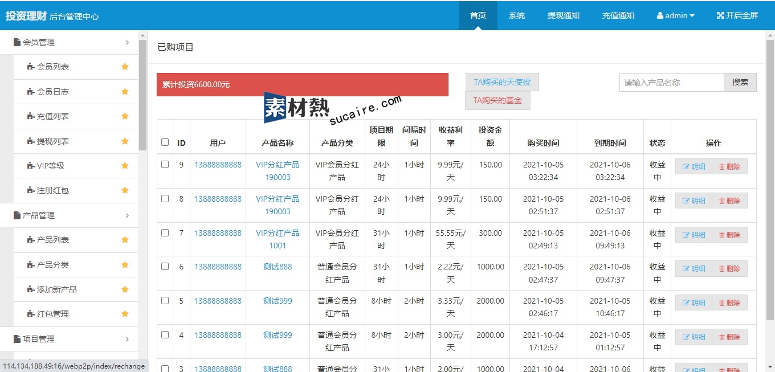Open the VIP分红产品 1001 product link
This screenshot has width=775, height=372.
[278, 239]
